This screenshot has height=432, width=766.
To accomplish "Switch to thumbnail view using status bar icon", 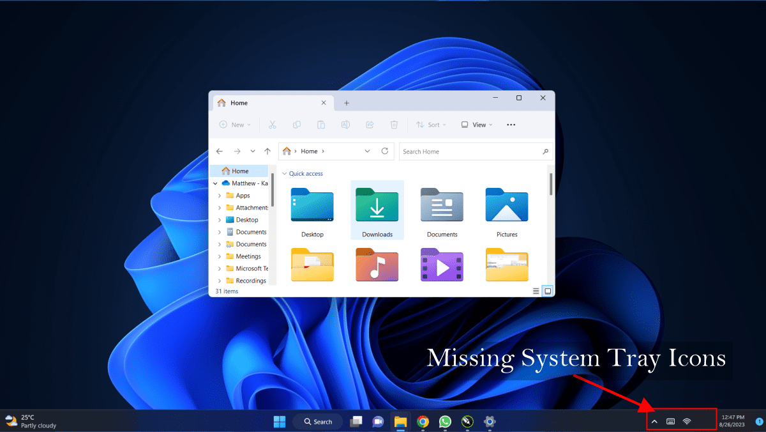I will point(547,291).
